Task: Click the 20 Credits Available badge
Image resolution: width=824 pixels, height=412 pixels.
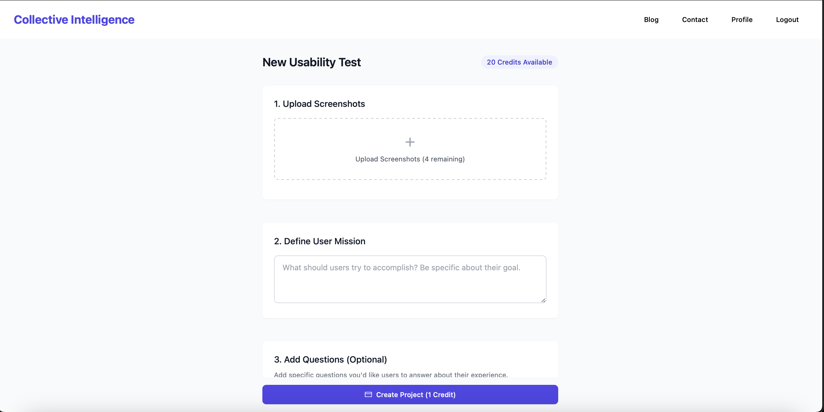Action: 519,62
